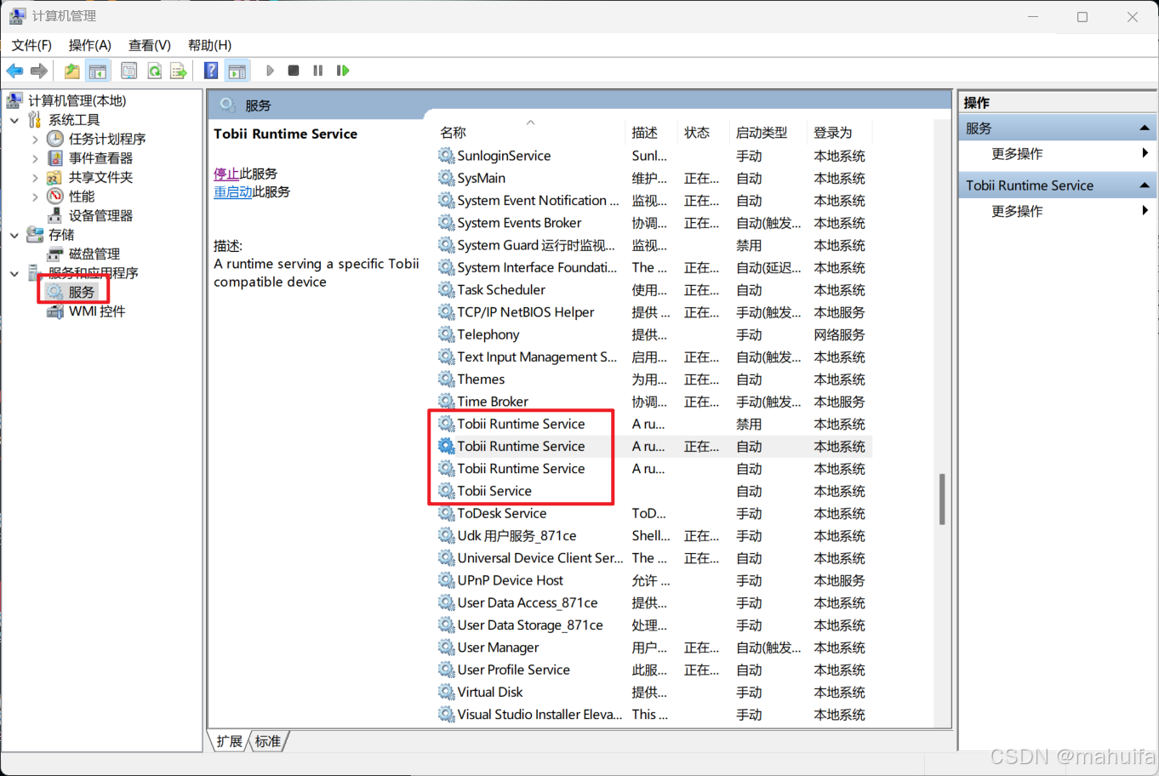Collapse the 服务 section in actions pane
The image size is (1159, 776).
pos(1145,128)
